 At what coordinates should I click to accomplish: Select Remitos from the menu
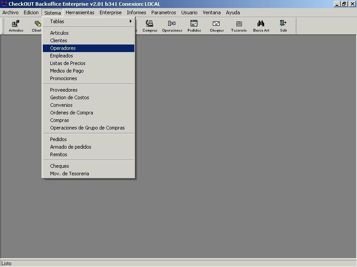(88, 154)
